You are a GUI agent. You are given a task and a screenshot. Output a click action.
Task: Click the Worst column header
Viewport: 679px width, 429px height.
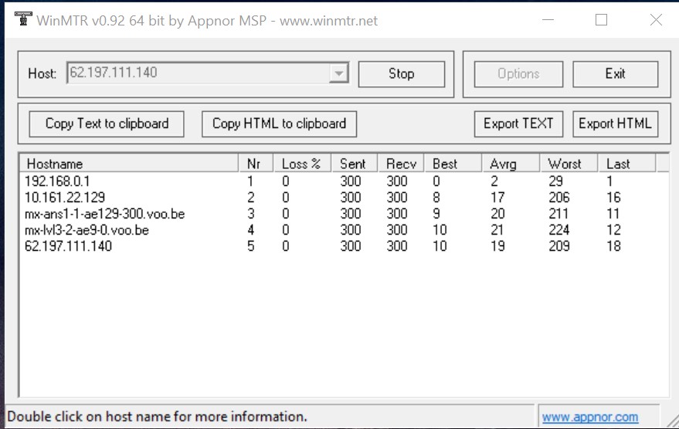pyautogui.click(x=569, y=164)
